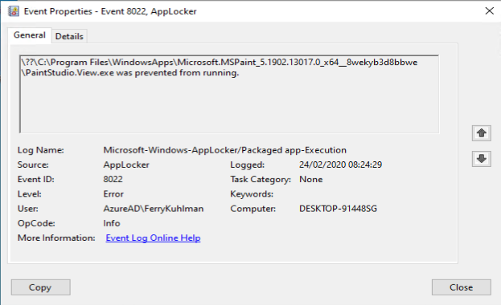The height and width of the screenshot is (305, 501).
Task: Close the Event Properties window with X
Action: pos(489,11)
